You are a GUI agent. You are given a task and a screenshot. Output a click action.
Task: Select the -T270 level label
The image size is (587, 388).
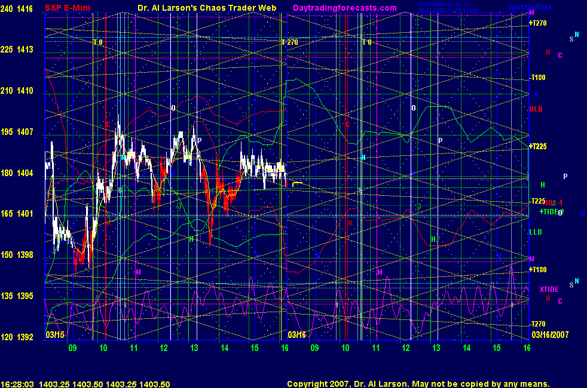(x=537, y=324)
